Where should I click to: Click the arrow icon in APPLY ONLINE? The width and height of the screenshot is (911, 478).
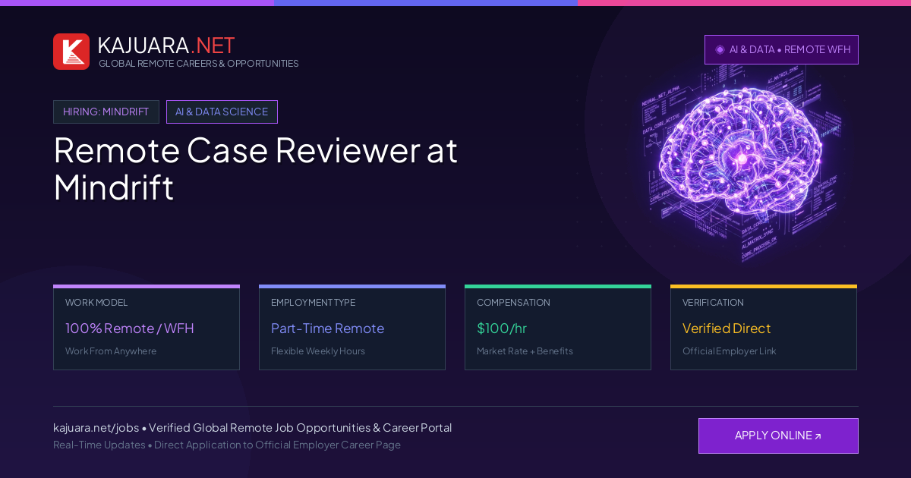click(818, 436)
